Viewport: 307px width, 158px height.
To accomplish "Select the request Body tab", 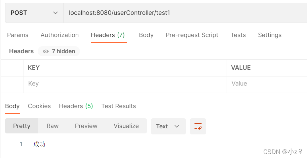I will click(146, 35).
